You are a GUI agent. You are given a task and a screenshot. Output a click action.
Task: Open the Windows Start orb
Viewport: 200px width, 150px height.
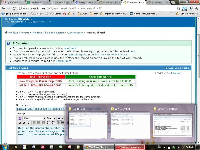tap(5, 147)
